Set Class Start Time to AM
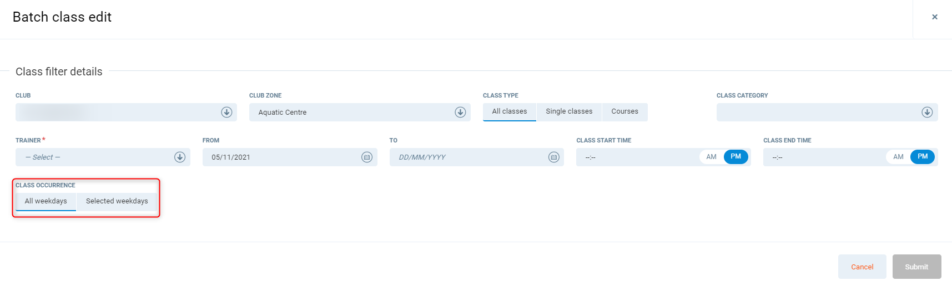952x291 pixels. click(x=711, y=157)
